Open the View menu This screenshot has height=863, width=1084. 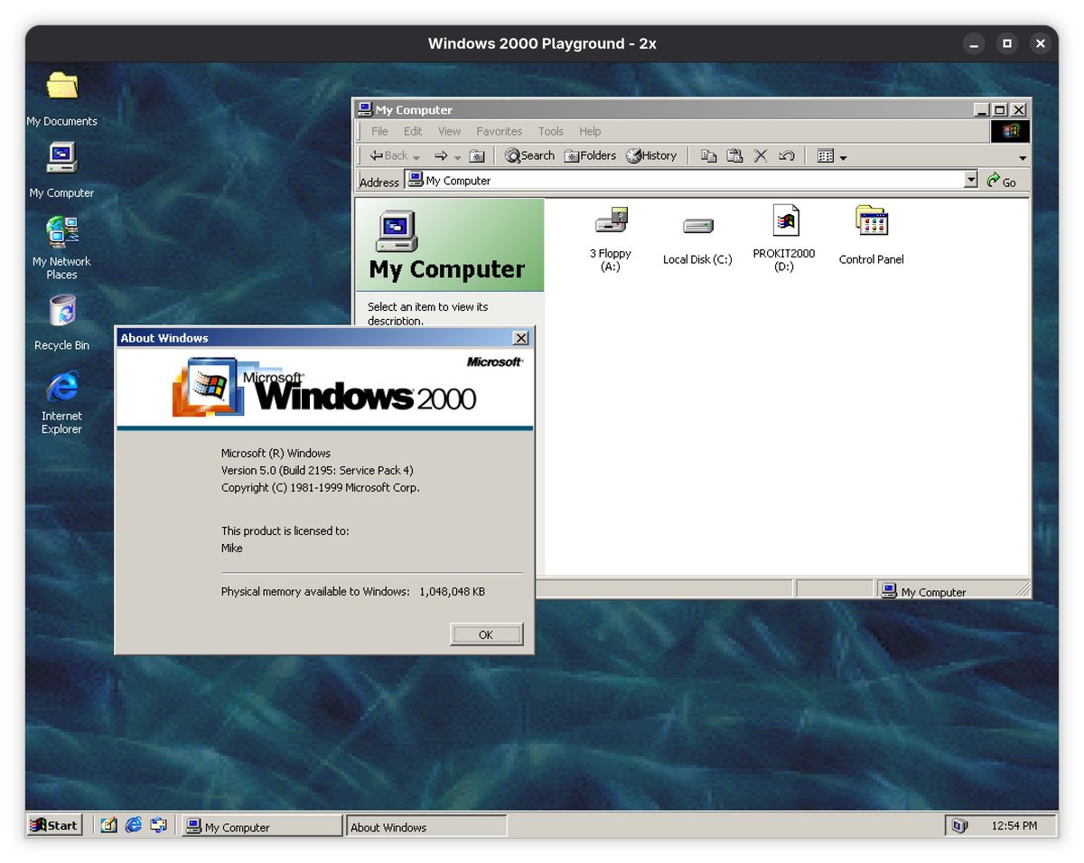pyautogui.click(x=450, y=131)
